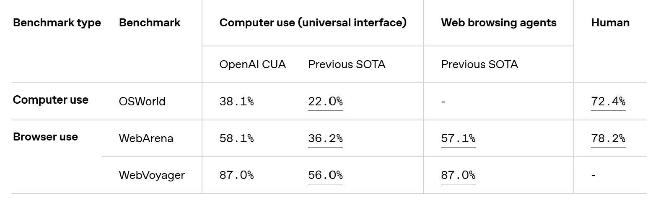Click the Benchmark type column header

point(57,23)
